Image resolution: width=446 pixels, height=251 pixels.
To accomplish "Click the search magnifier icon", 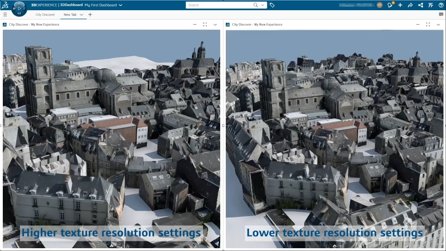I will pos(256,5).
